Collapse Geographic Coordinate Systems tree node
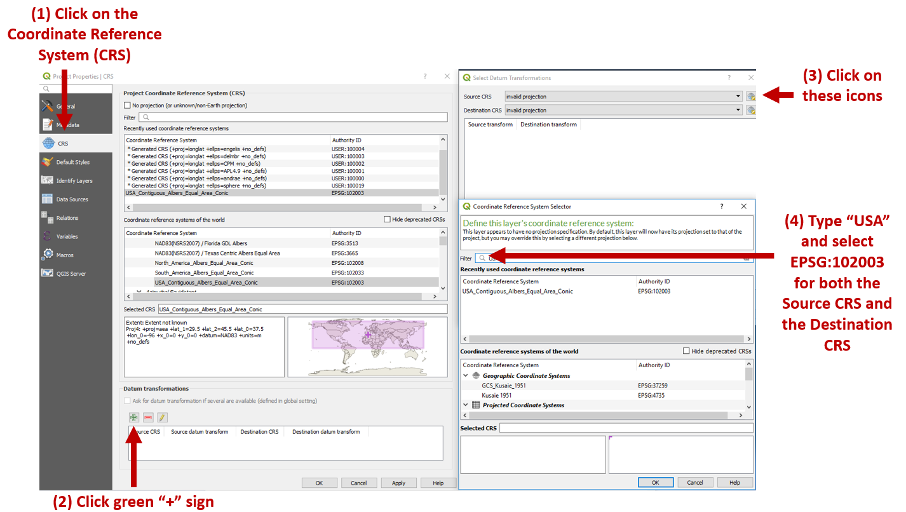This screenshot has height=512, width=906. click(466, 375)
